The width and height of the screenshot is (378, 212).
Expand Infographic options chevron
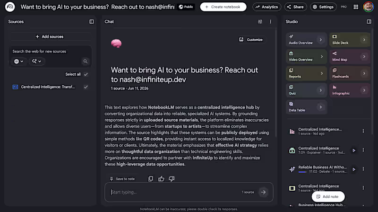pos(364,90)
